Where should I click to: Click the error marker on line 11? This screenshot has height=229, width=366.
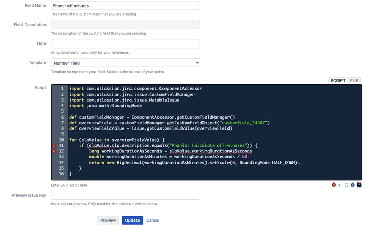click(x=54, y=146)
